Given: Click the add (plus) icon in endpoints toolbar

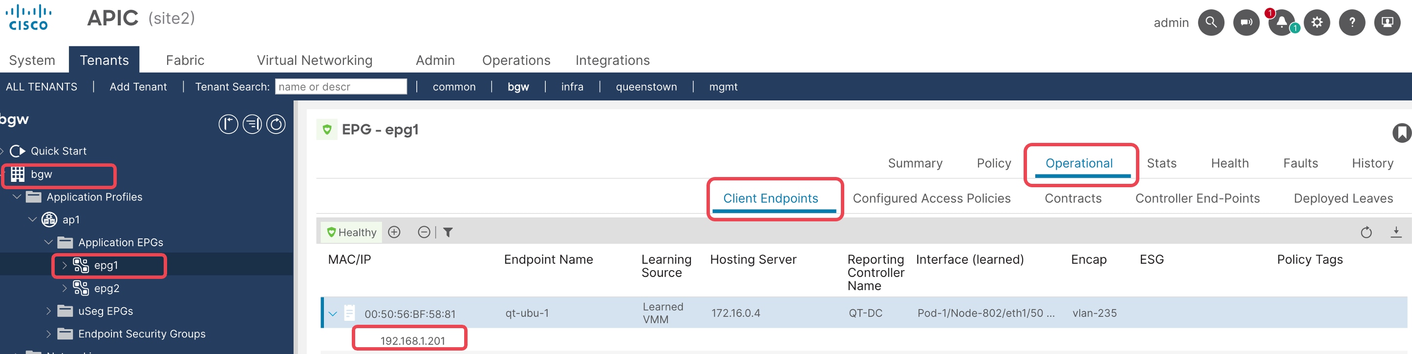Looking at the screenshot, I should coord(394,232).
